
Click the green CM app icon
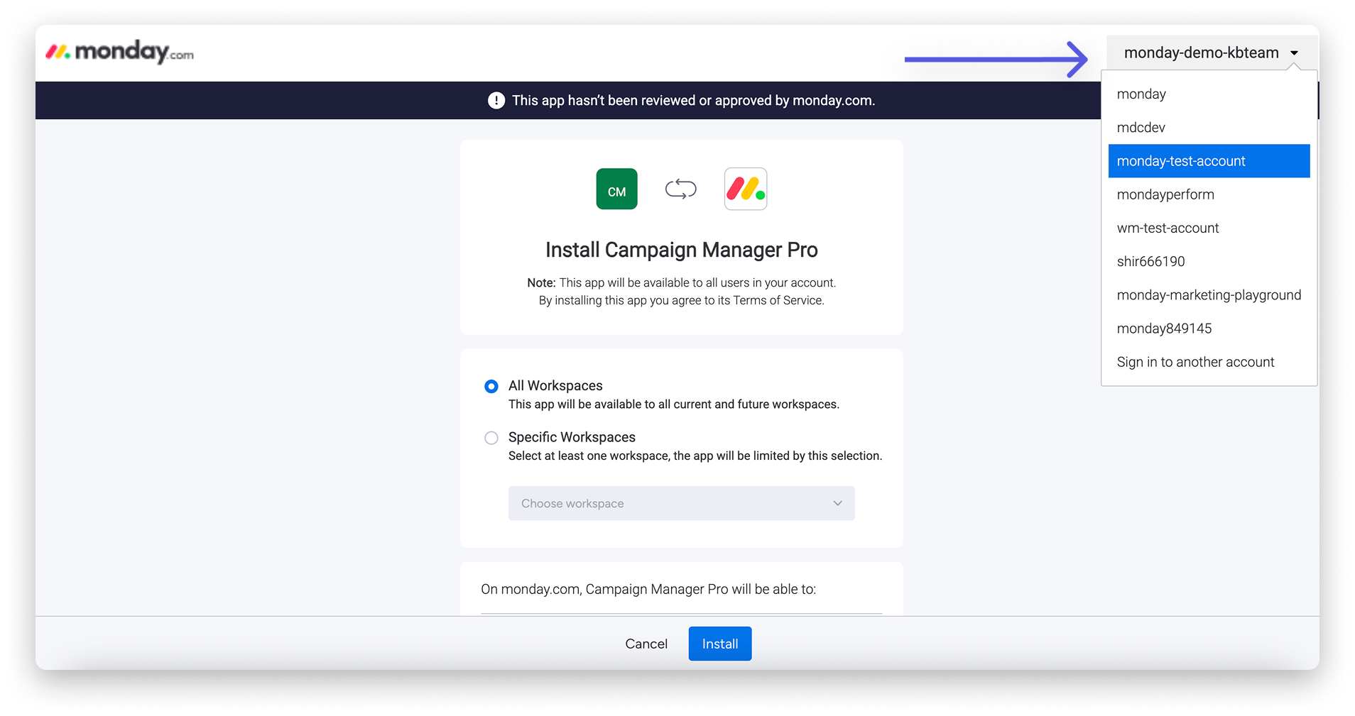(616, 189)
